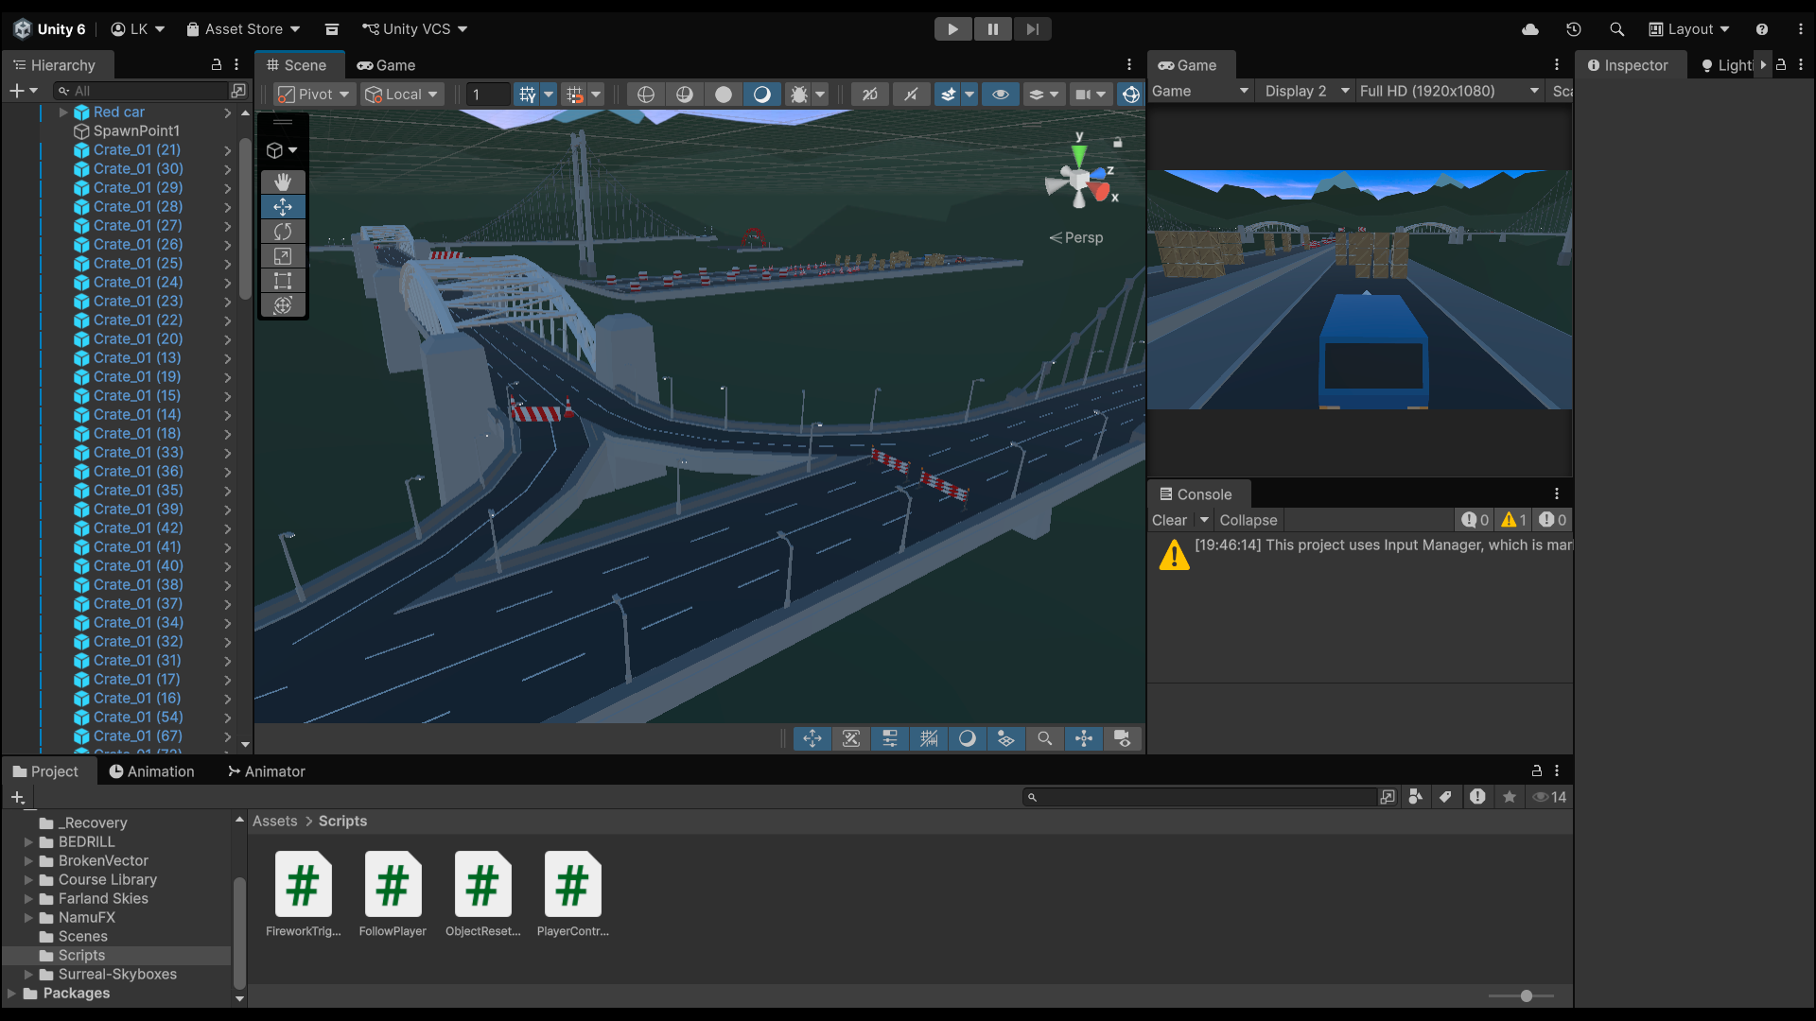Select the Scale tool in scene toolbar
This screenshot has width=1816, height=1021.
click(283, 256)
